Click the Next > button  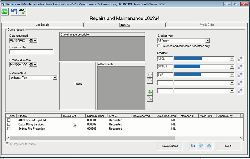229,146
